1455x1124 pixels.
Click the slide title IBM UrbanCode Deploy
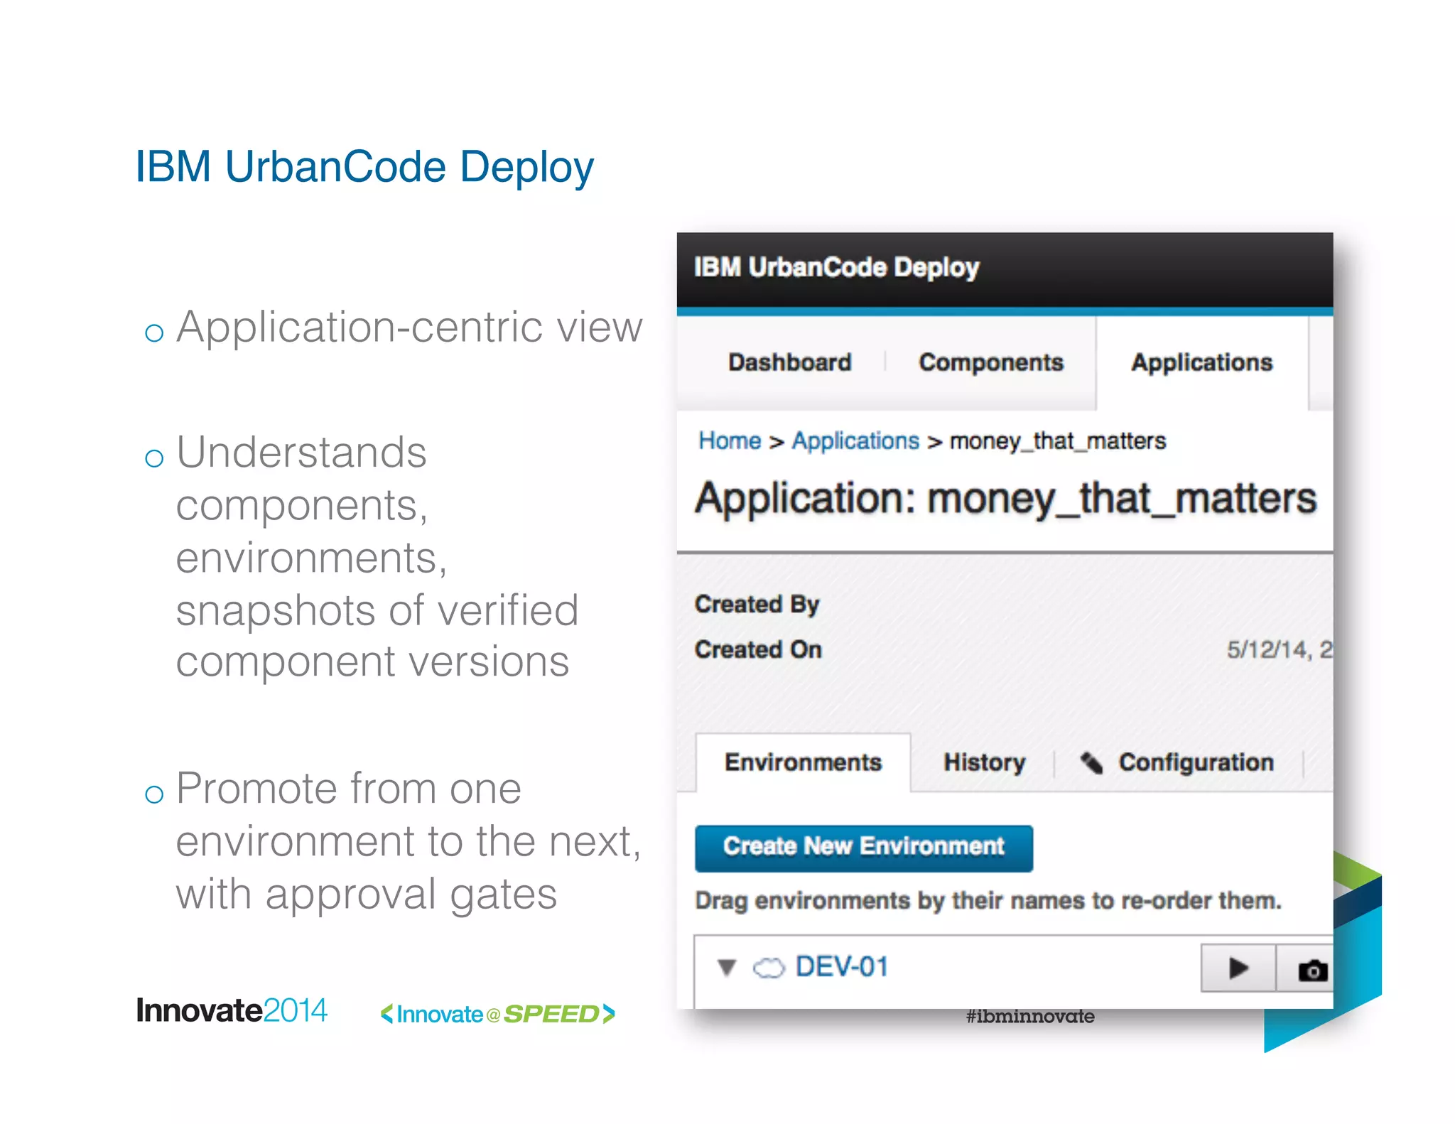[x=364, y=166]
